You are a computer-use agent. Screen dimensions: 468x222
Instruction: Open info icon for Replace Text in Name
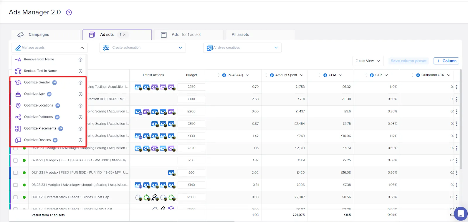click(80, 71)
